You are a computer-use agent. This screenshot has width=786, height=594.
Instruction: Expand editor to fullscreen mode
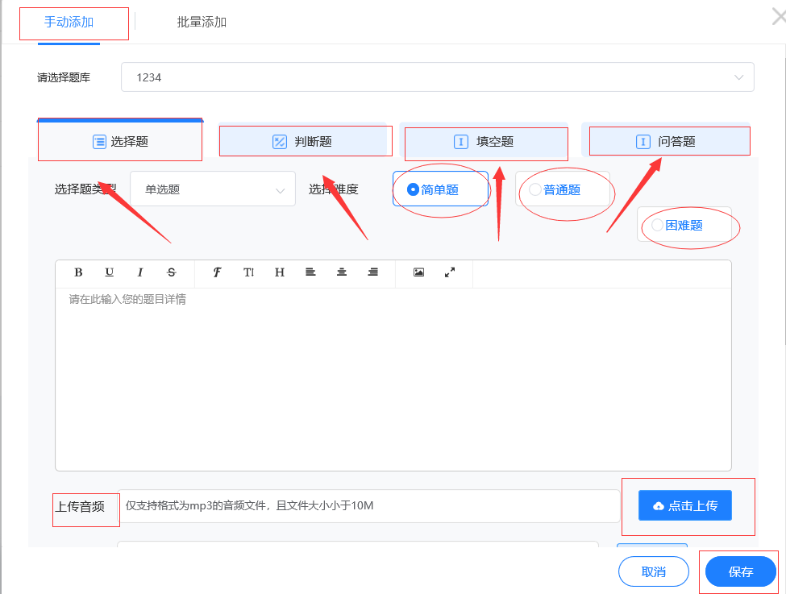450,272
